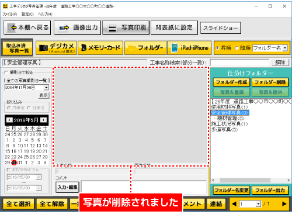Go to previous month in calendar
Viewport: 292px width, 214px height.
pyautogui.click(x=9, y=120)
